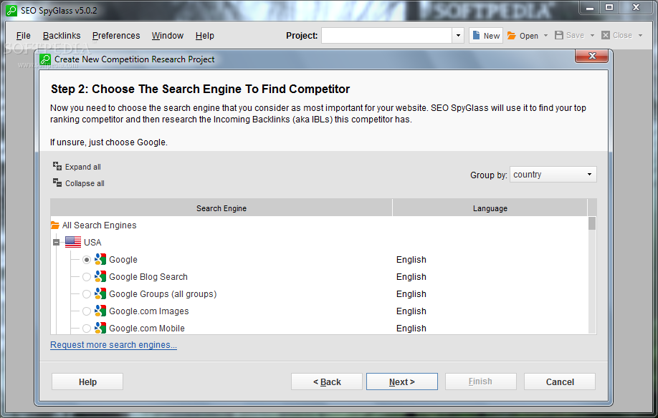Click the logo icon beside Google.com Mobile
Screen dimensions: 658x418
(x=100, y=328)
